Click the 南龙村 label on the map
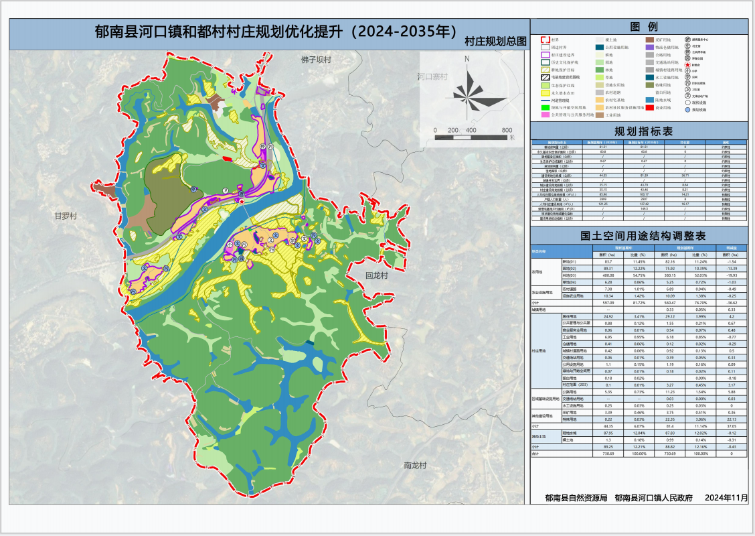The width and height of the screenshot is (755, 536). (x=415, y=465)
